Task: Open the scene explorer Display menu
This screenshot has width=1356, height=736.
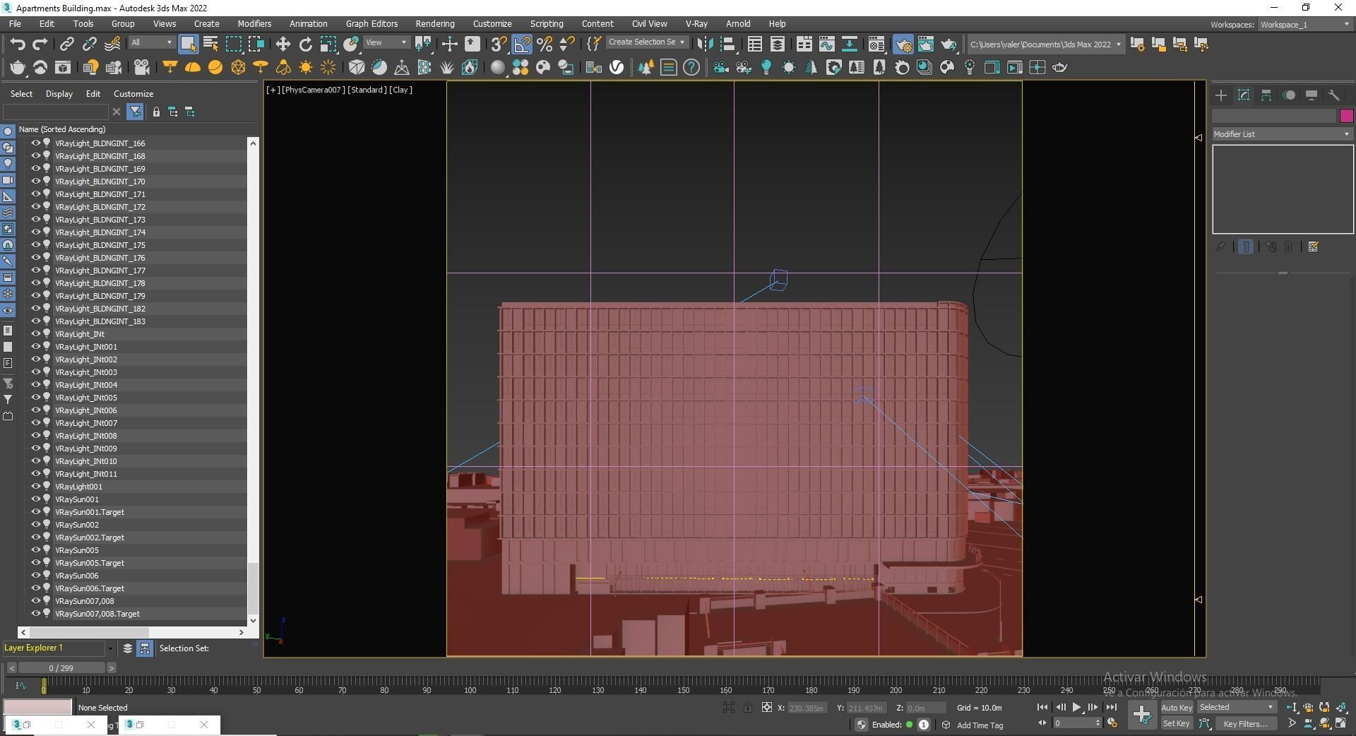Action: [59, 93]
